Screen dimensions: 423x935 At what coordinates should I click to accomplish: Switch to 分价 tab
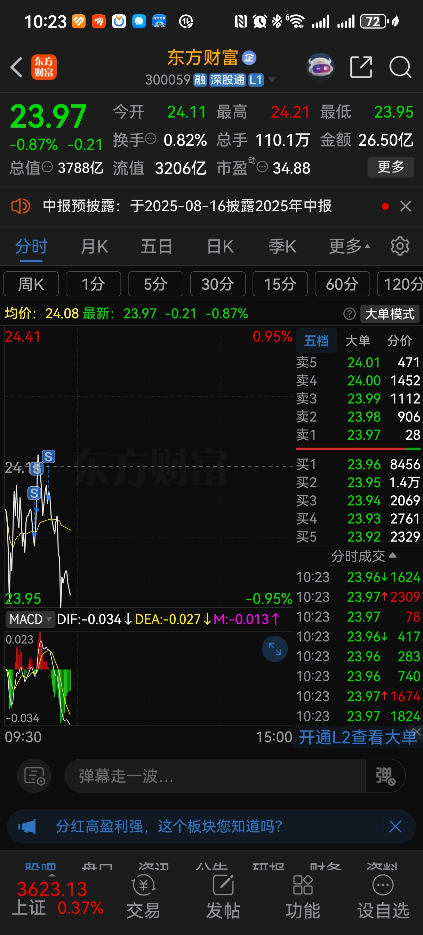(x=399, y=341)
